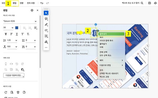Viewport: 158px width, 98px height.
Task: Rotate object clockwise icon
Action: 22,64
